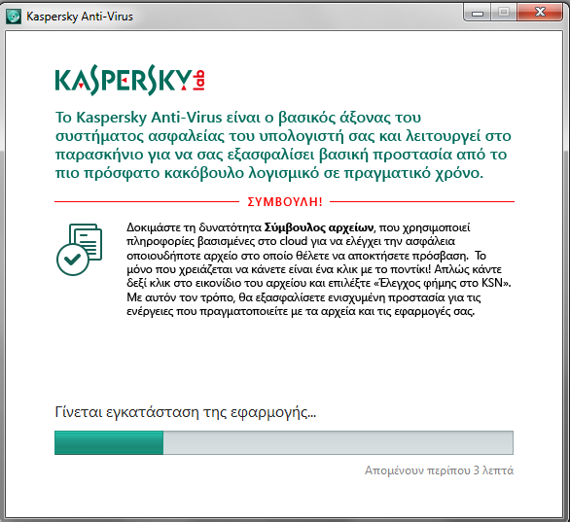Image resolution: width=570 pixels, height=522 pixels.
Task: Click the disabled maximize window button
Action: pyautogui.click(x=504, y=13)
